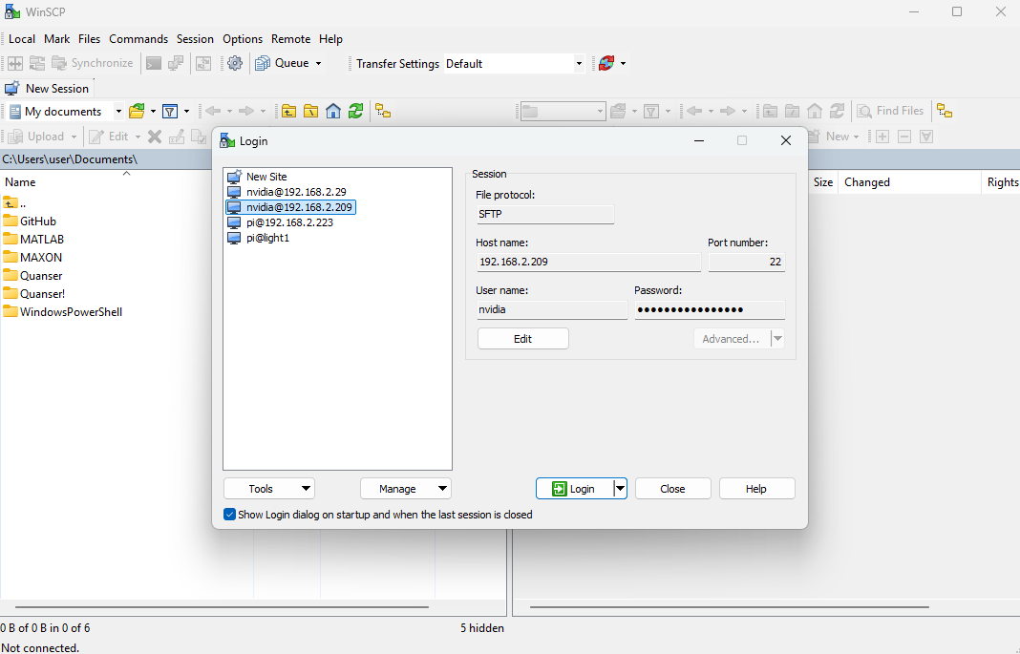Click the Open Terminal console icon
The height and width of the screenshot is (654, 1020).
(x=154, y=63)
